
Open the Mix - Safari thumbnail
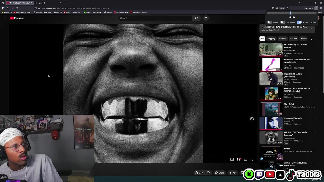[x=271, y=109]
